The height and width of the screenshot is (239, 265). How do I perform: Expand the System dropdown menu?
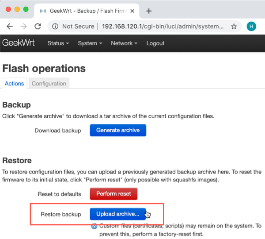click(90, 43)
